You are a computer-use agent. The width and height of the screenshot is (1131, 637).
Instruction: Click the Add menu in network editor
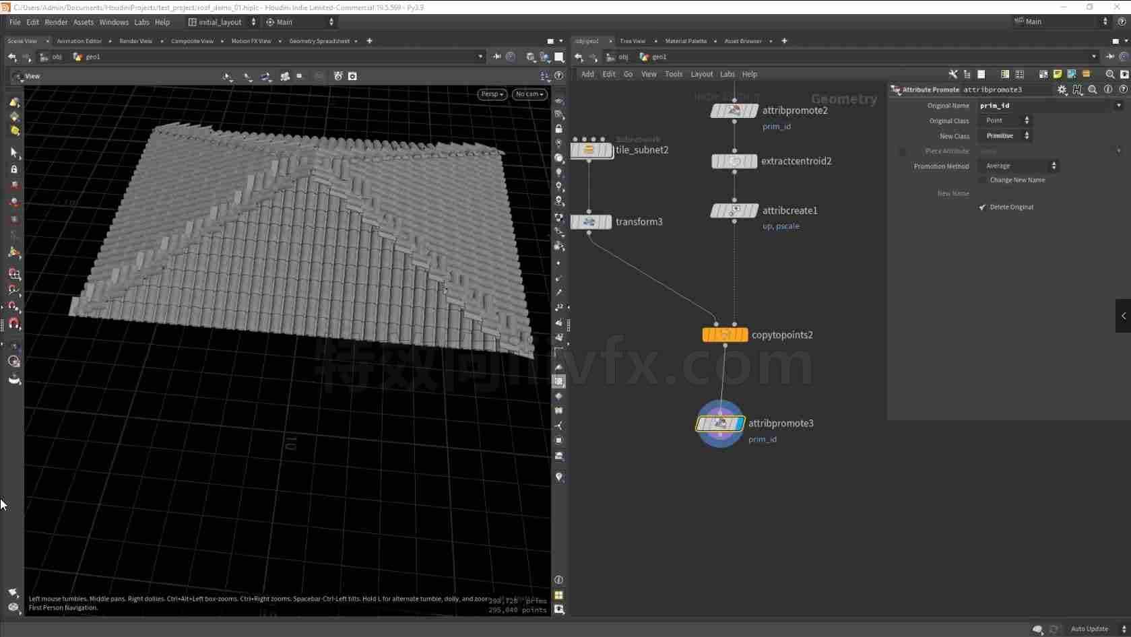[587, 75]
